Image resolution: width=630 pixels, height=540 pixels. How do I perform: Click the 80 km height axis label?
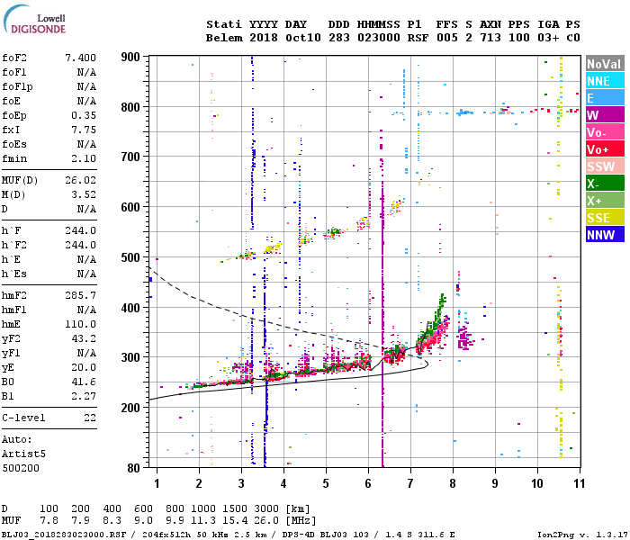pos(133,468)
